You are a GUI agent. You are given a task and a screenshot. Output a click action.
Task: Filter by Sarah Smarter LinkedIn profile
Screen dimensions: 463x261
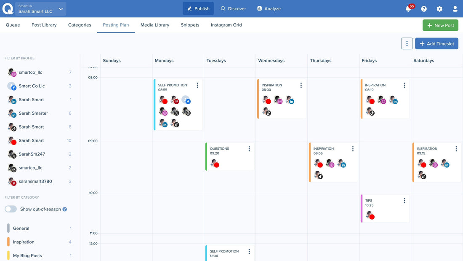(x=40, y=113)
